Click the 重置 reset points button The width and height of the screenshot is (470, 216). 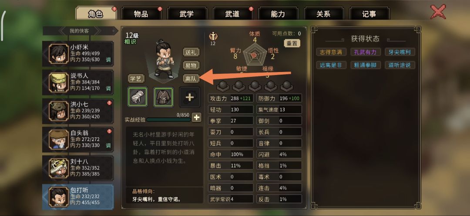[x=292, y=43]
